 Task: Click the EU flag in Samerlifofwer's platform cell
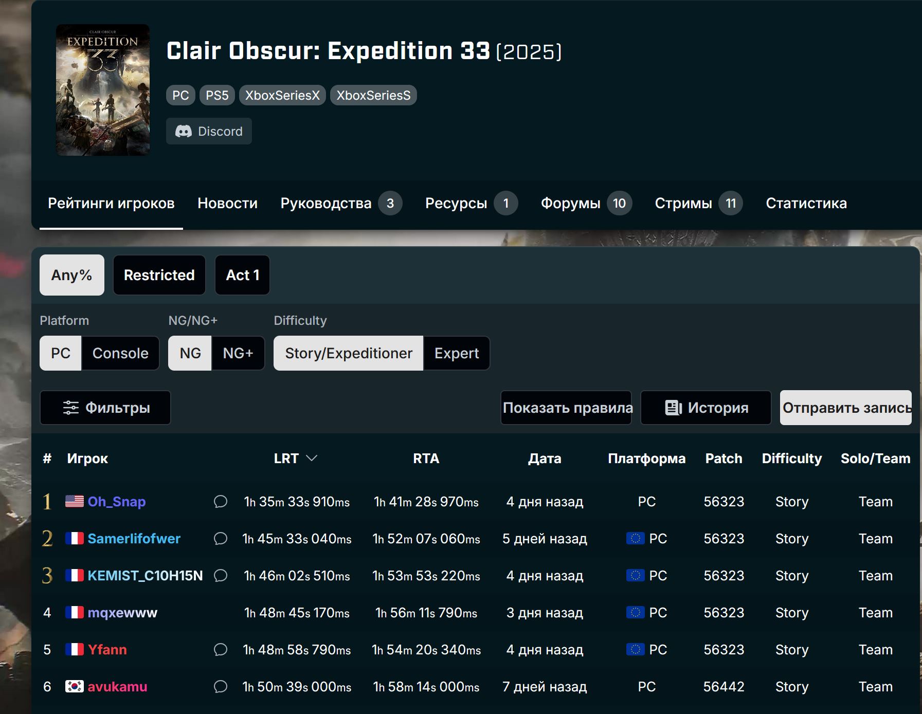click(636, 538)
